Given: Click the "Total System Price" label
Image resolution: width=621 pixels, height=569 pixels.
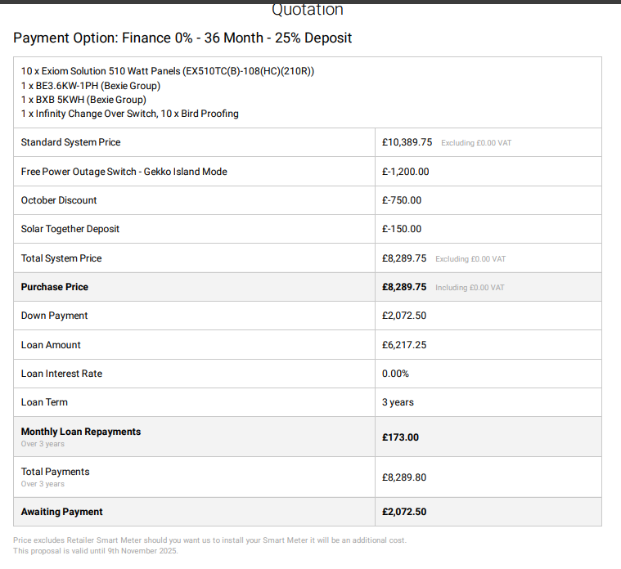Looking at the screenshot, I should tap(61, 258).
